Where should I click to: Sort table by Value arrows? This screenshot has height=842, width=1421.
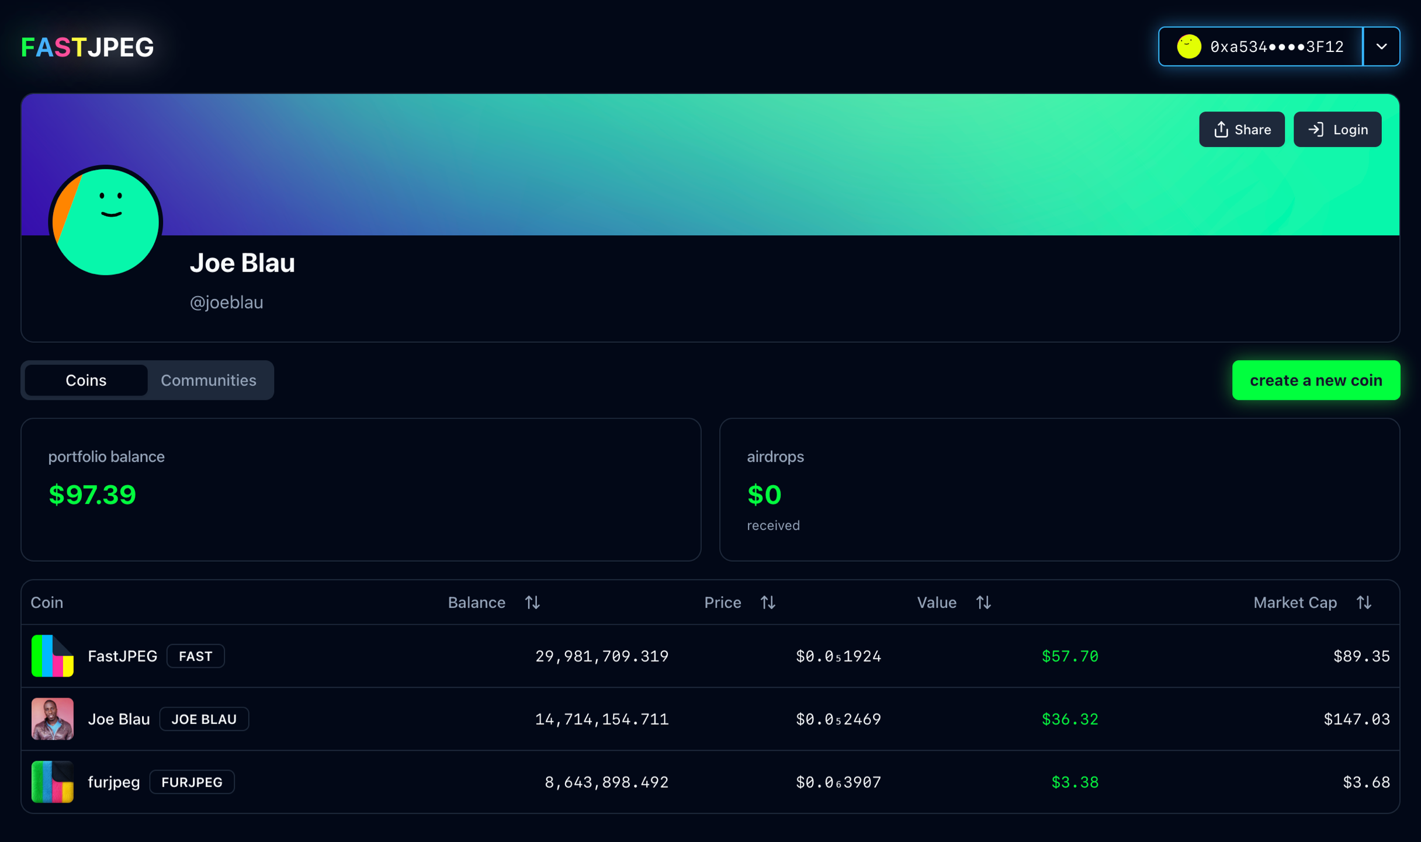click(983, 603)
